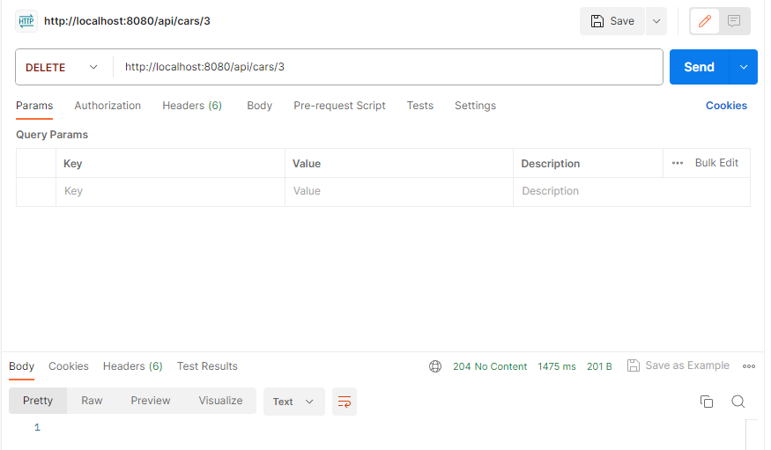Open the Tests tab

click(x=420, y=106)
